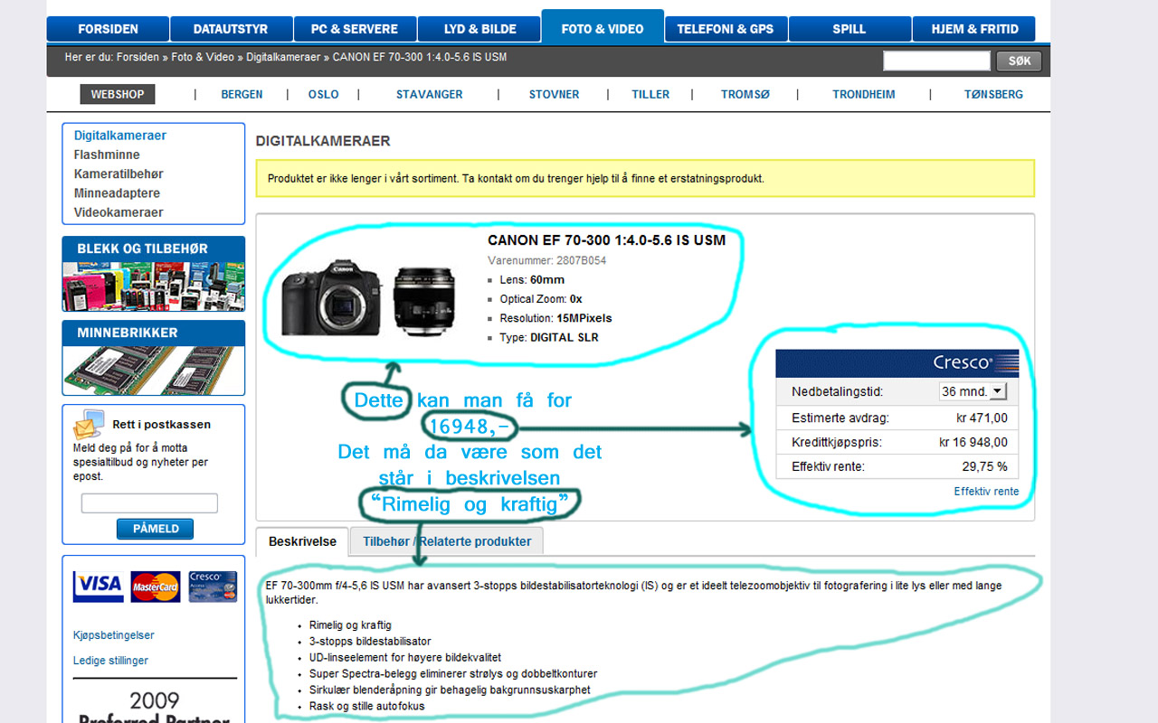The height and width of the screenshot is (723, 1158).
Task: Choose the STAVANGER store link
Action: [429, 94]
